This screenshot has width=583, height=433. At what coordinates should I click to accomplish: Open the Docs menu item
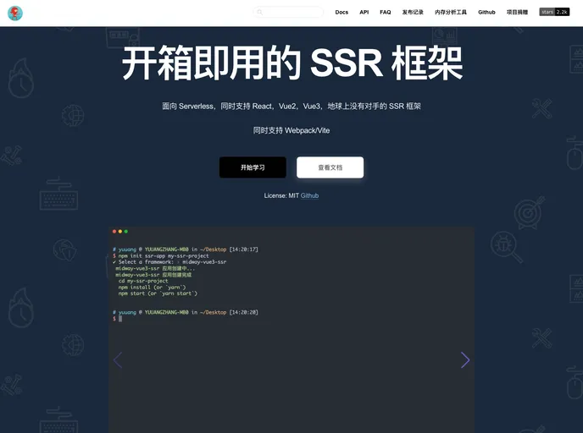coord(341,12)
